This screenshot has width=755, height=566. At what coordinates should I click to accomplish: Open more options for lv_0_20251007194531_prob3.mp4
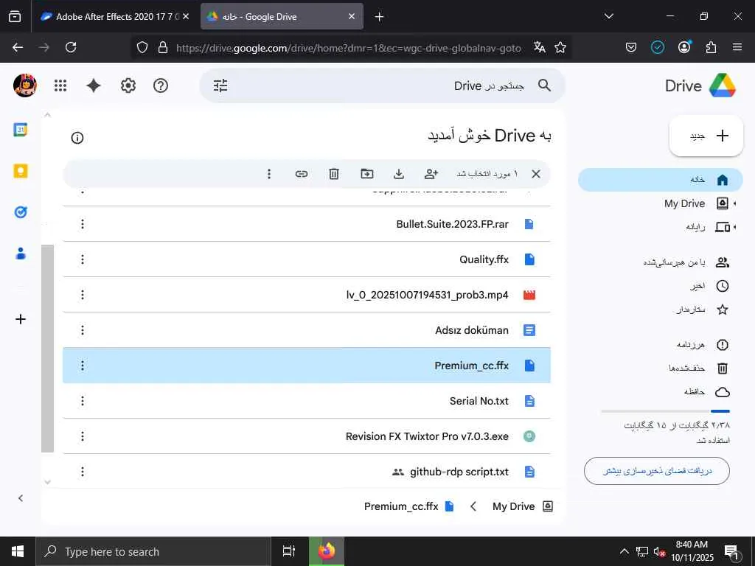click(x=83, y=295)
